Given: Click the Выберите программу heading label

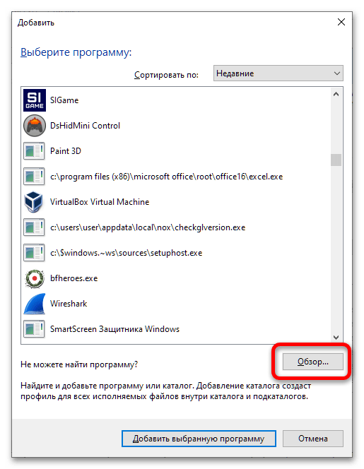Looking at the screenshot, I should [x=76, y=52].
